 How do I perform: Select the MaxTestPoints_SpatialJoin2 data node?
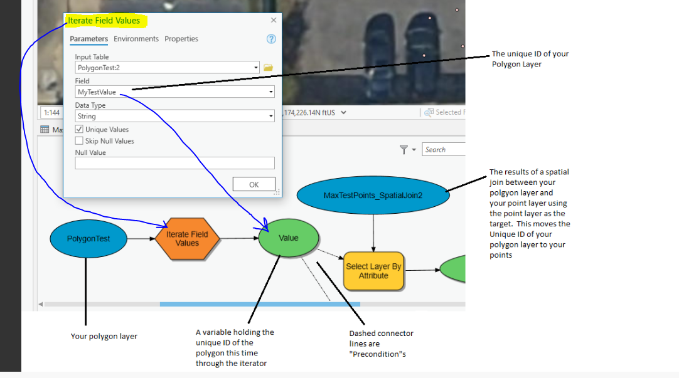(373, 195)
